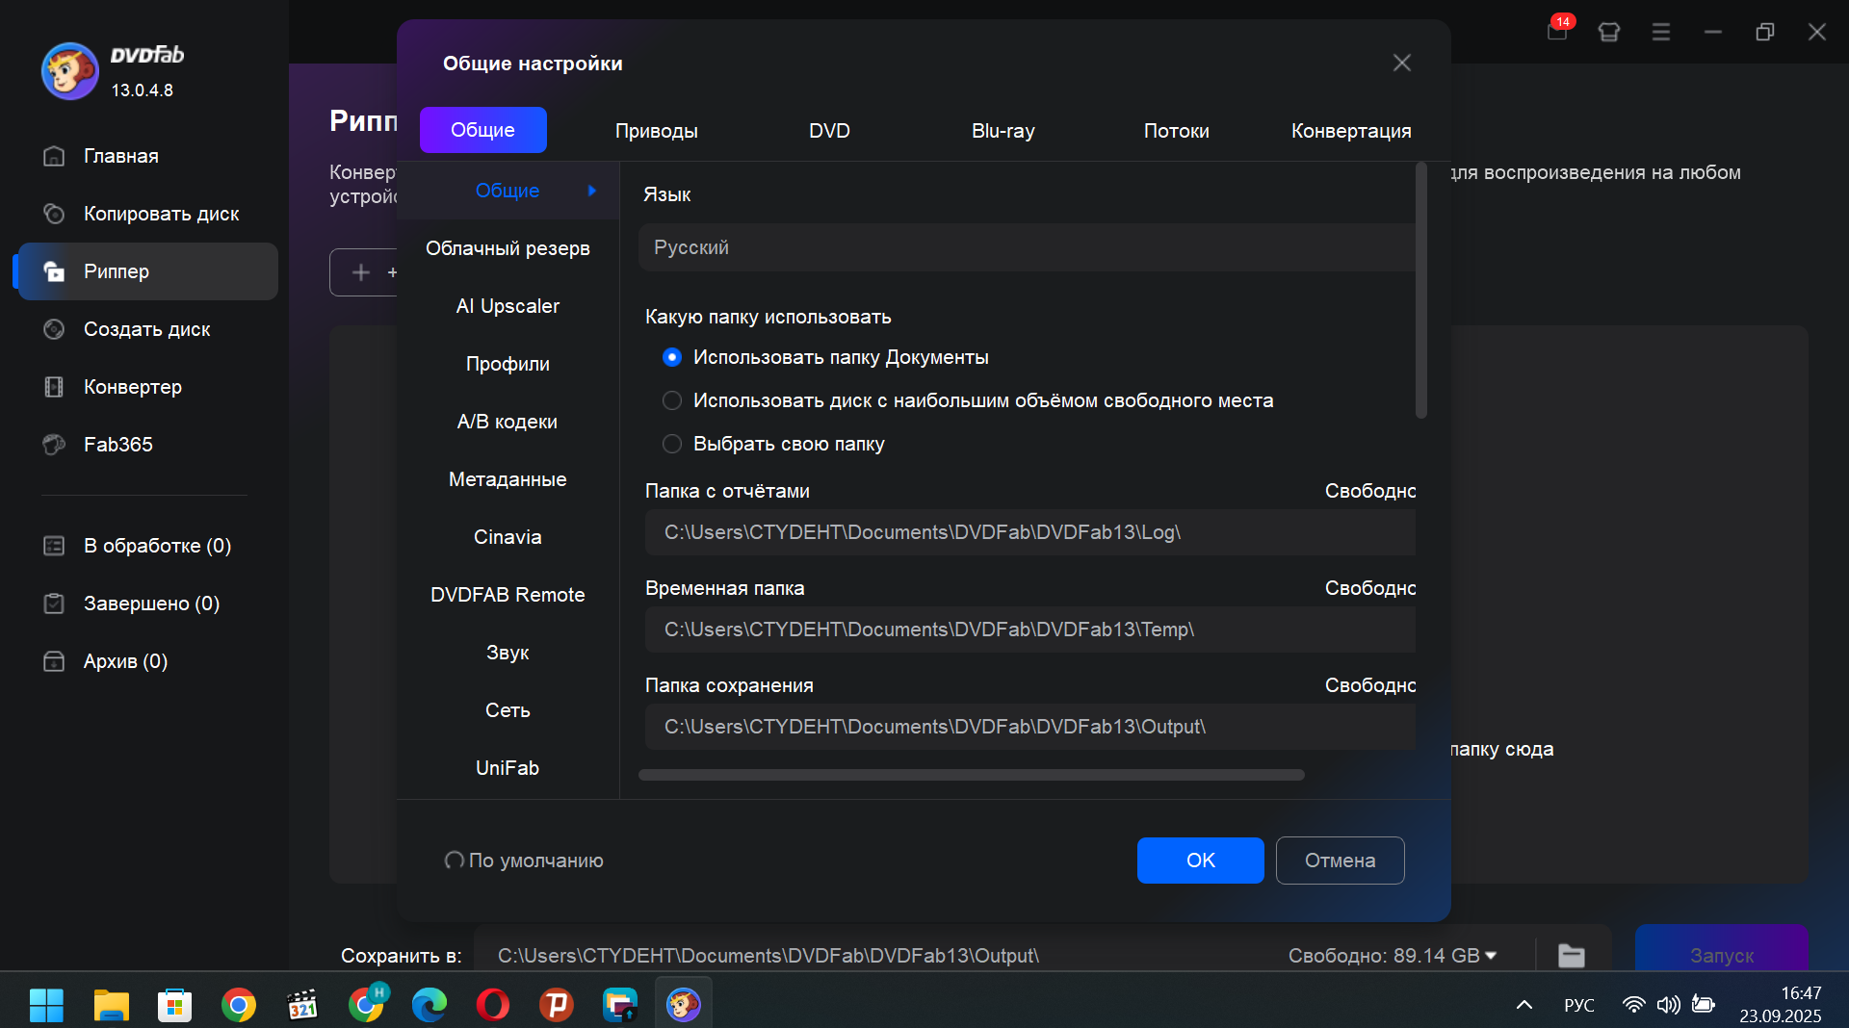The width and height of the screenshot is (1849, 1028).
Task: Open the Завершено finished tasks icon
Action: (54, 604)
